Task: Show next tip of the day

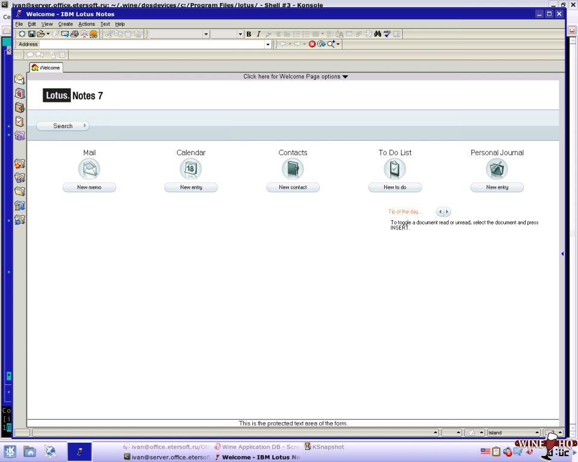Action: click(x=447, y=212)
